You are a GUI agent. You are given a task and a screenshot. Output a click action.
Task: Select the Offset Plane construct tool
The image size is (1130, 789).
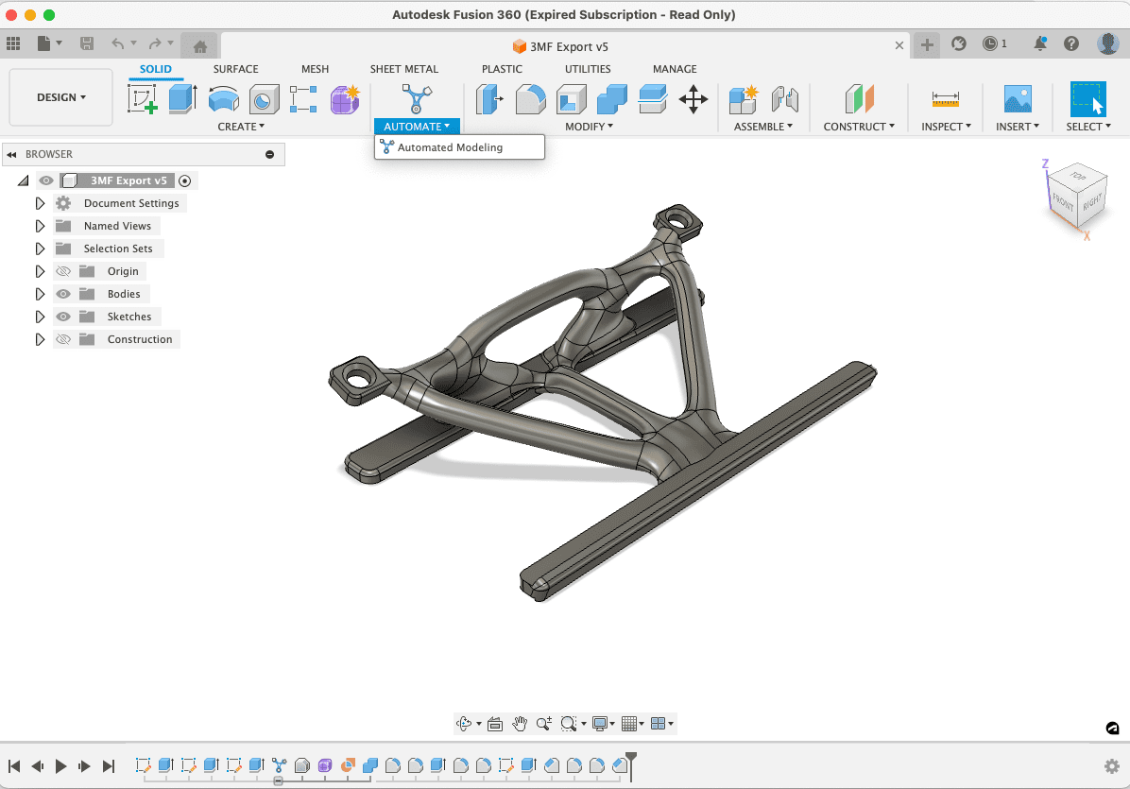[859, 98]
